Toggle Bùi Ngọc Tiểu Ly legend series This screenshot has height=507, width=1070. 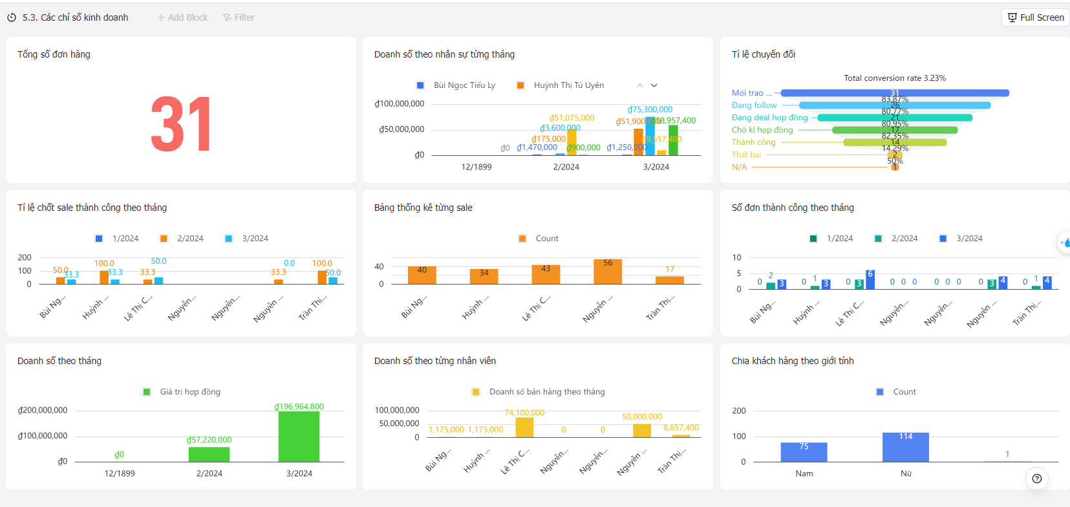coord(456,85)
